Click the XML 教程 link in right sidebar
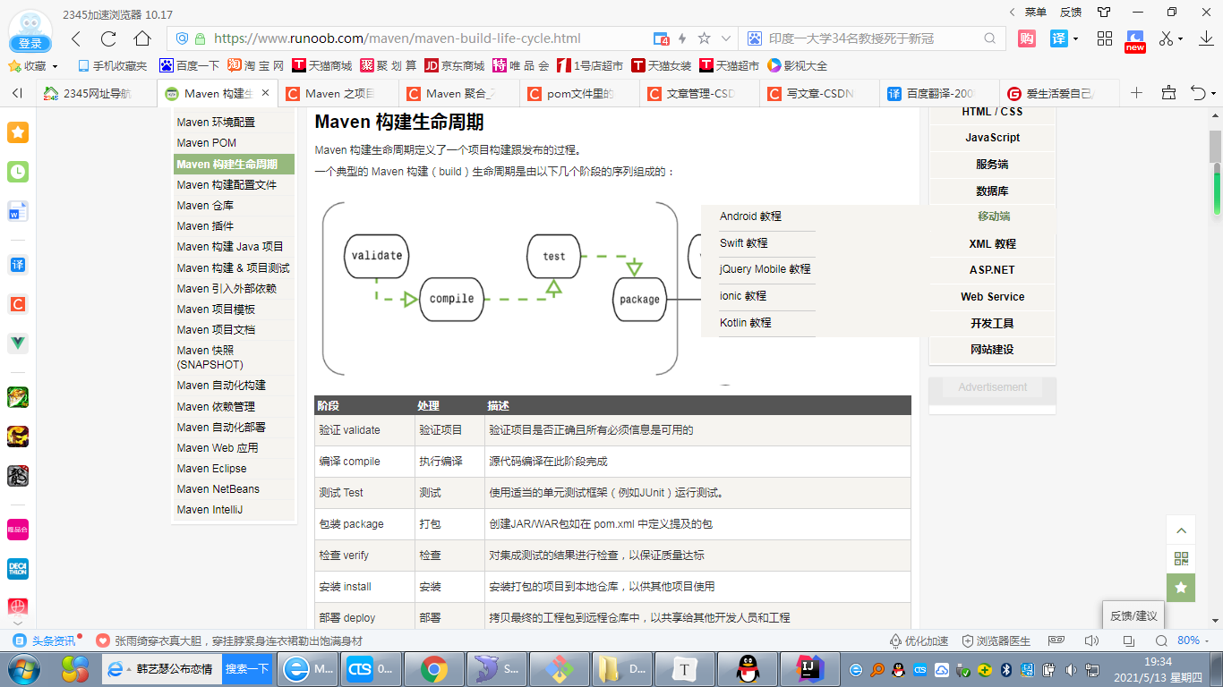This screenshot has height=687, width=1223. [992, 243]
